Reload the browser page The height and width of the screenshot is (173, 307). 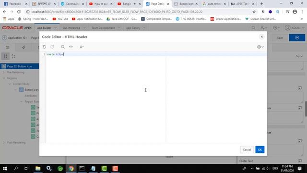coord(19,12)
